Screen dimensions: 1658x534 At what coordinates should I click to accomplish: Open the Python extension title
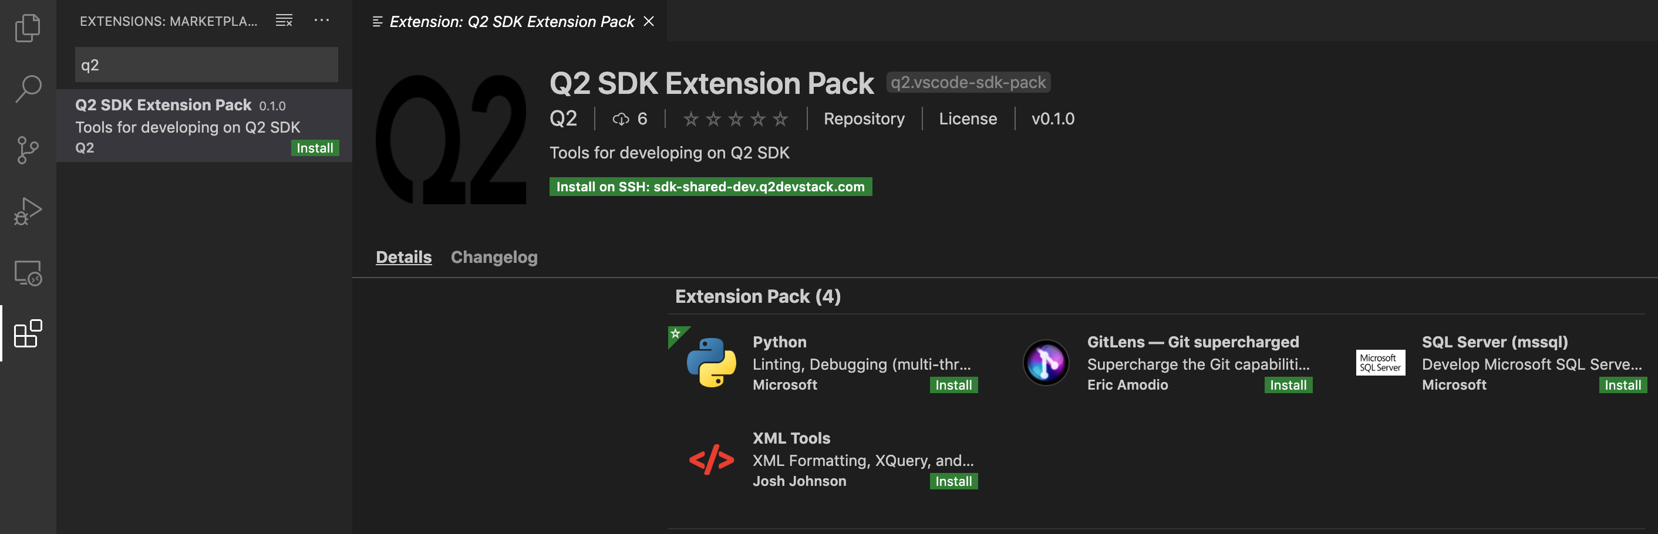coord(780,342)
